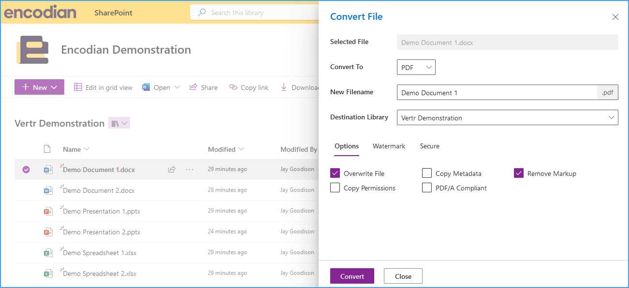Viewport: 629px width, 288px height.
Task: Click '28 minutes ago' modified time
Action: pos(227,190)
